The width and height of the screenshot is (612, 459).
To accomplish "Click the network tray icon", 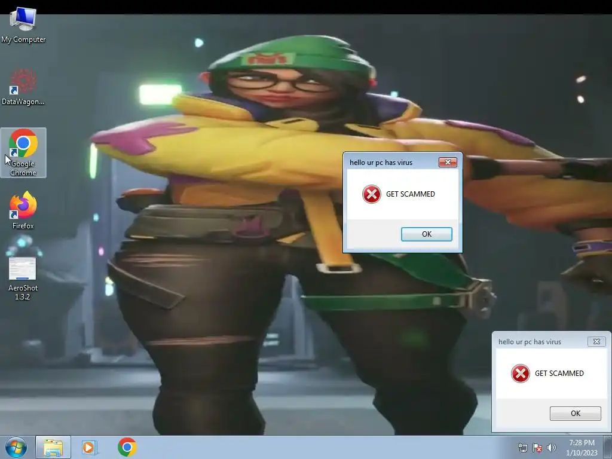I will pos(522,448).
